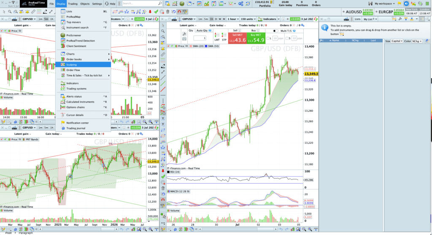The height and width of the screenshot is (235, 432).
Task: Click the SMA (20) red color swatch
Action: (191, 46)
